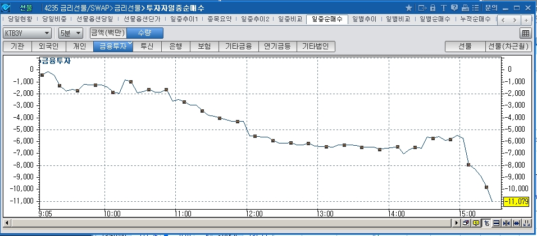Image resolution: width=537 pixels, height=236 pixels.
Task: Click the 금융투자 chart legend label
Action: coord(56,61)
